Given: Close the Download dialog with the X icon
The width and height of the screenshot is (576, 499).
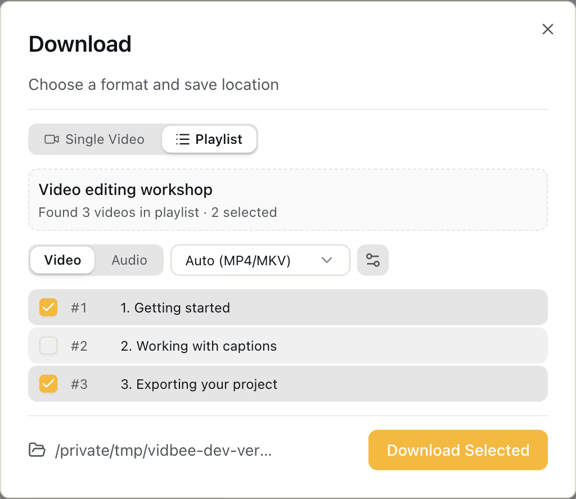Looking at the screenshot, I should 547,29.
